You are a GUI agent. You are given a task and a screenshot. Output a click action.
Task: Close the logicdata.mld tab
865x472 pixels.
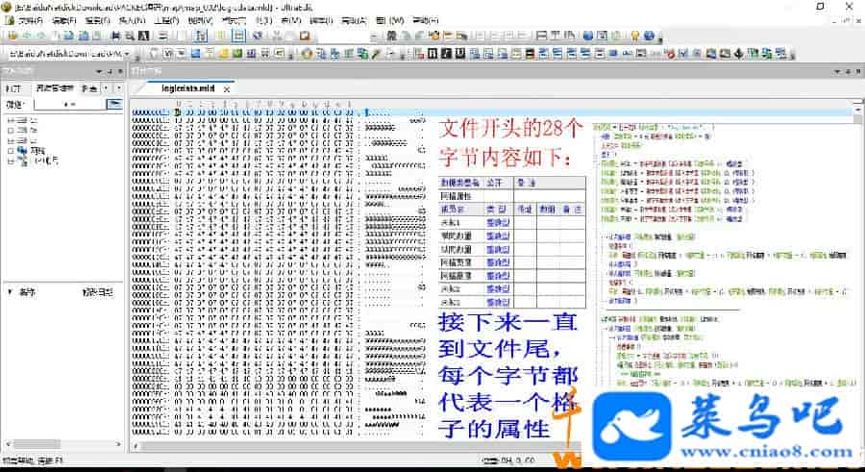pos(227,88)
